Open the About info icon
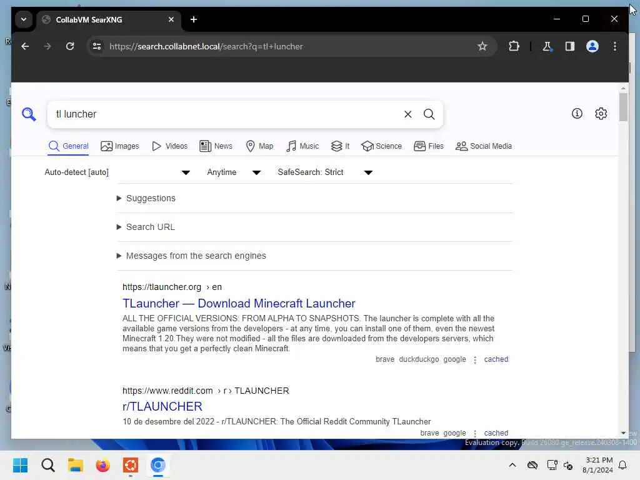Image resolution: width=640 pixels, height=480 pixels. click(x=577, y=114)
